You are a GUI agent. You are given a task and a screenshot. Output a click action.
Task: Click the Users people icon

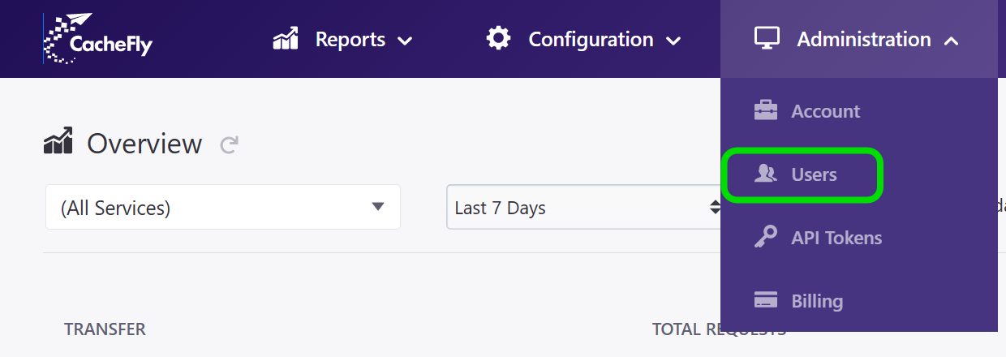coord(766,174)
